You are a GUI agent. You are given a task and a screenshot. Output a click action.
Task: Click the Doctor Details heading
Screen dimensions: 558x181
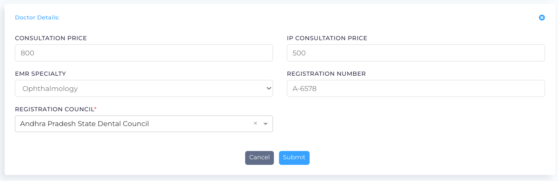(x=37, y=18)
